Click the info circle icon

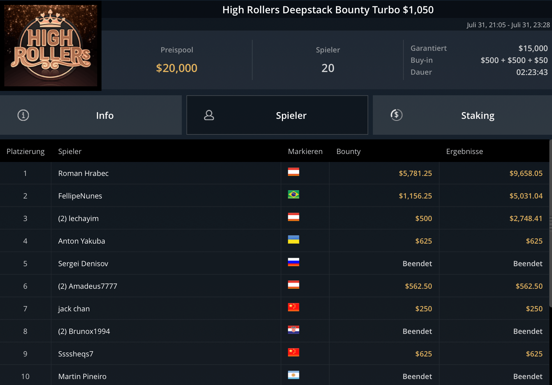(23, 115)
